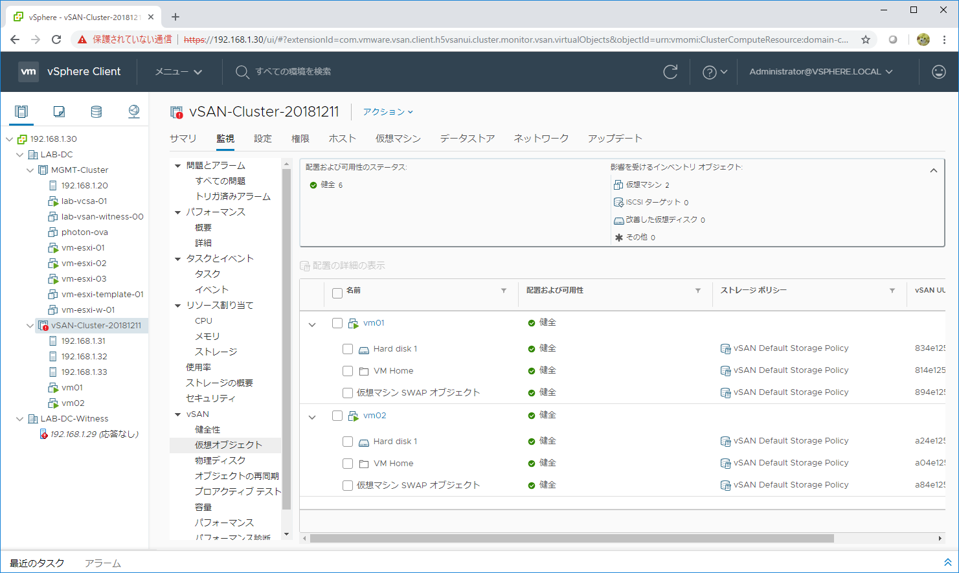This screenshot has height=573, width=959.
Task: Toggle the select-all checkbox in name header
Action: [x=337, y=293]
